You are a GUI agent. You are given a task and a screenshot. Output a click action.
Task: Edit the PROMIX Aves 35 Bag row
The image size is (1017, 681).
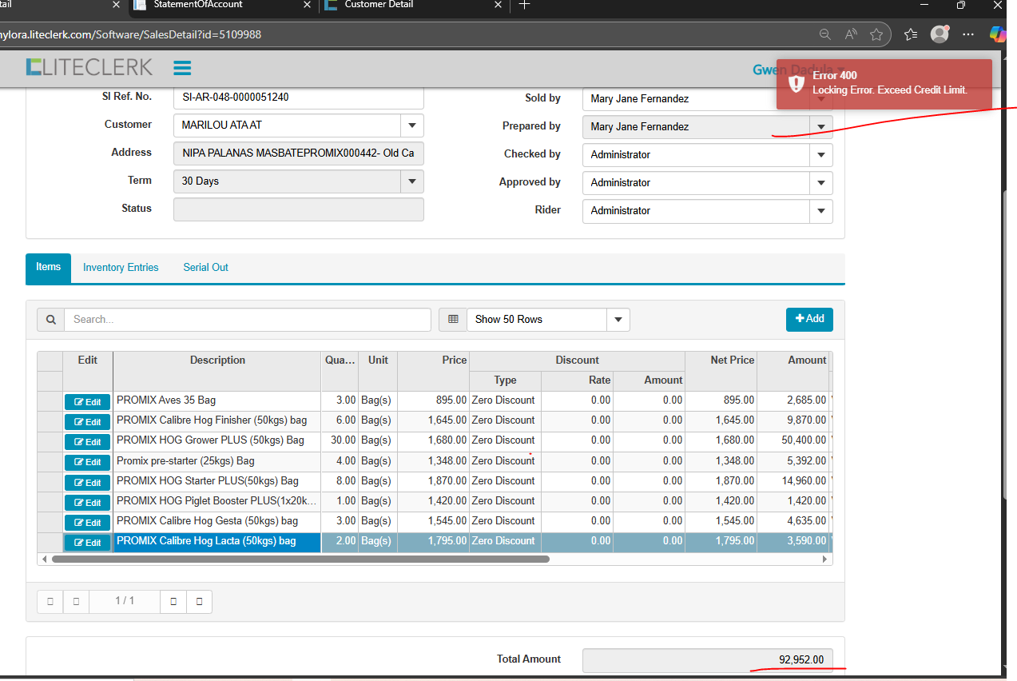87,401
